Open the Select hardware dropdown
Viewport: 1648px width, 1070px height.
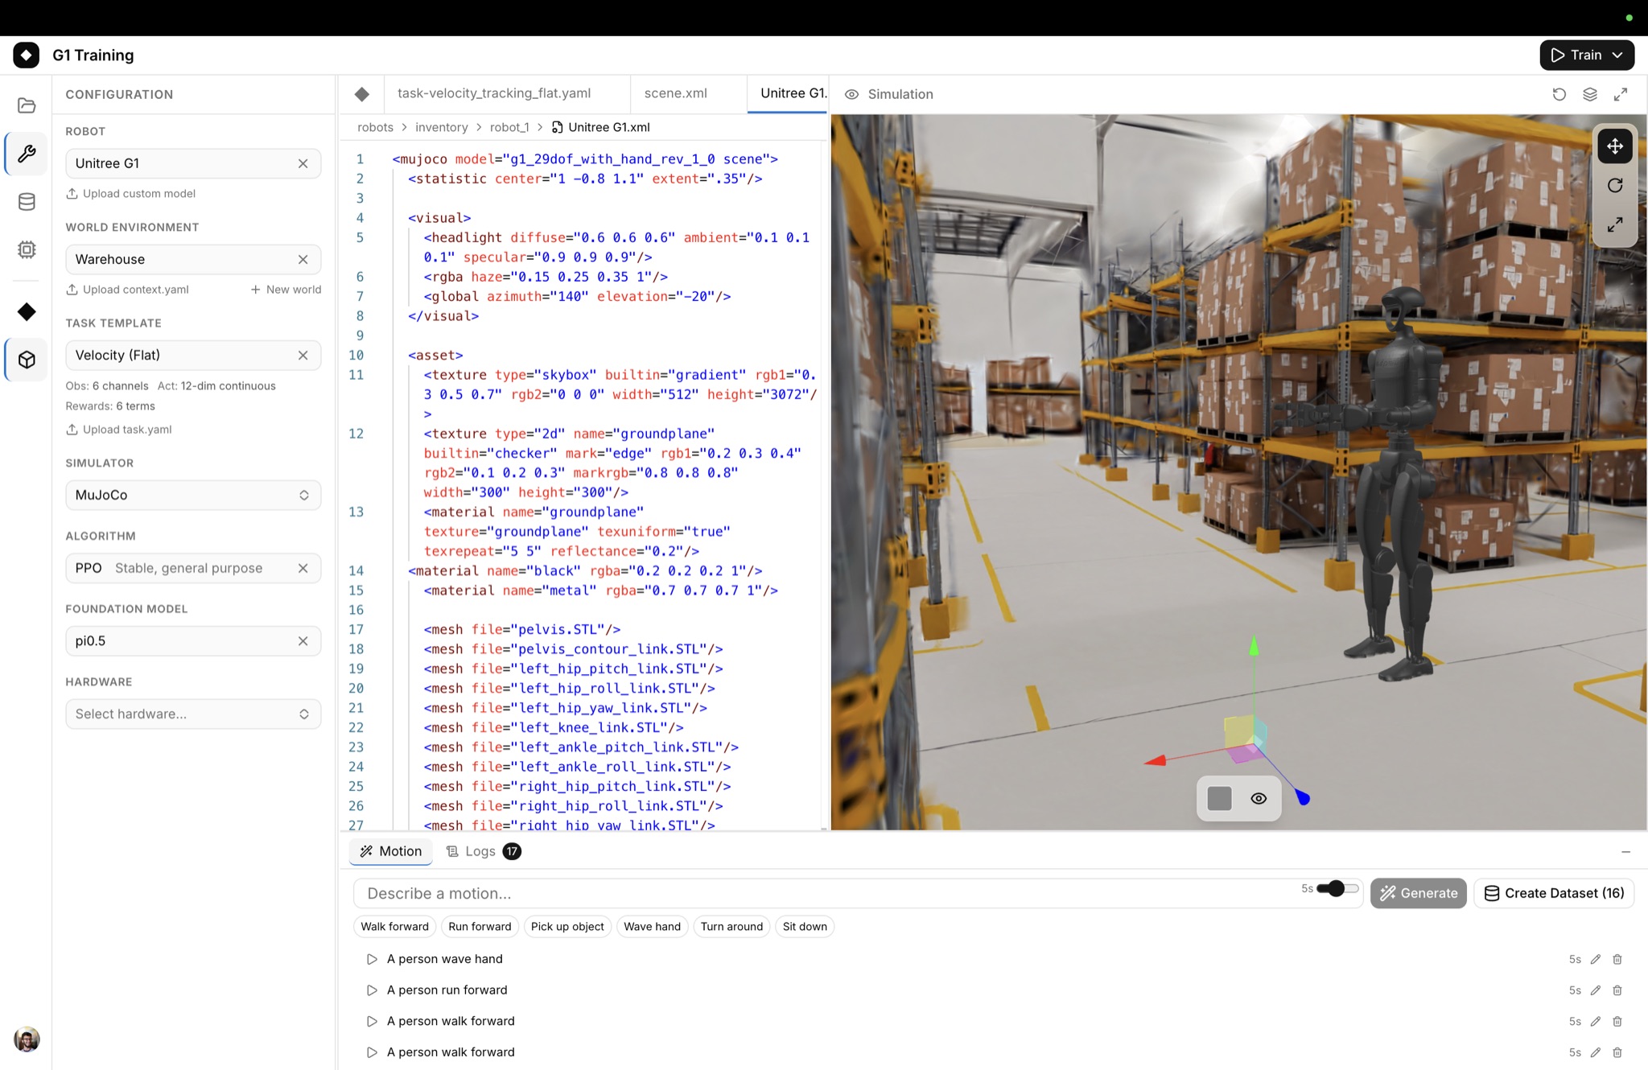point(193,714)
